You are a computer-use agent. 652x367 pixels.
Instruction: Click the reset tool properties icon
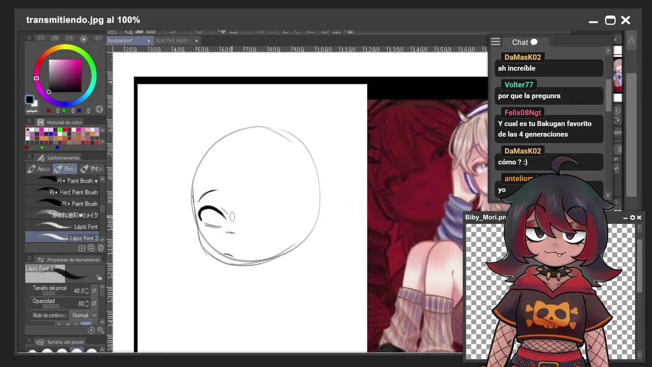tap(92, 330)
